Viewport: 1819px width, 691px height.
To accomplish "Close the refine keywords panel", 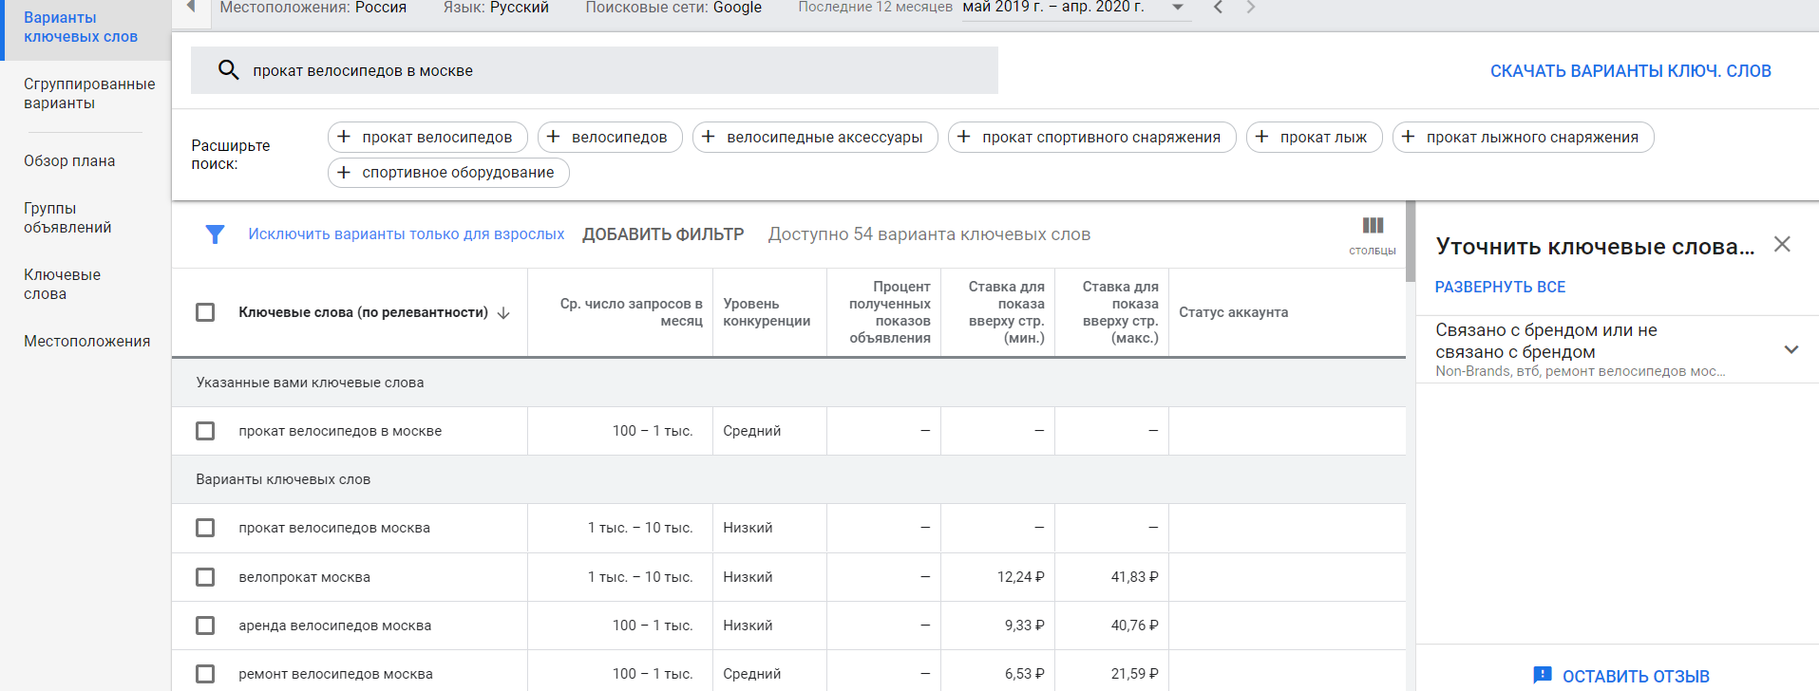I will click(1782, 245).
